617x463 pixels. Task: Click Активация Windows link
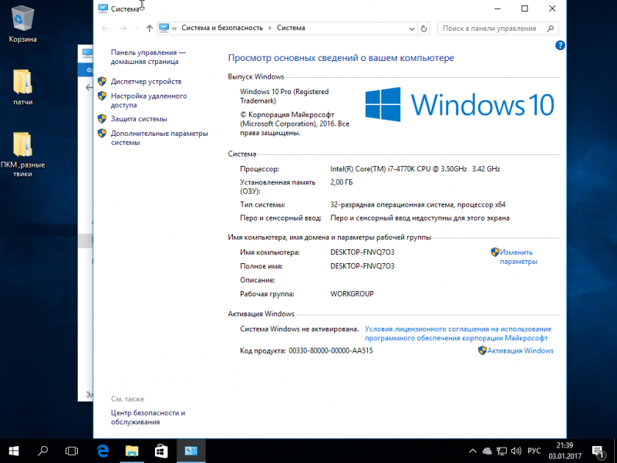click(520, 351)
